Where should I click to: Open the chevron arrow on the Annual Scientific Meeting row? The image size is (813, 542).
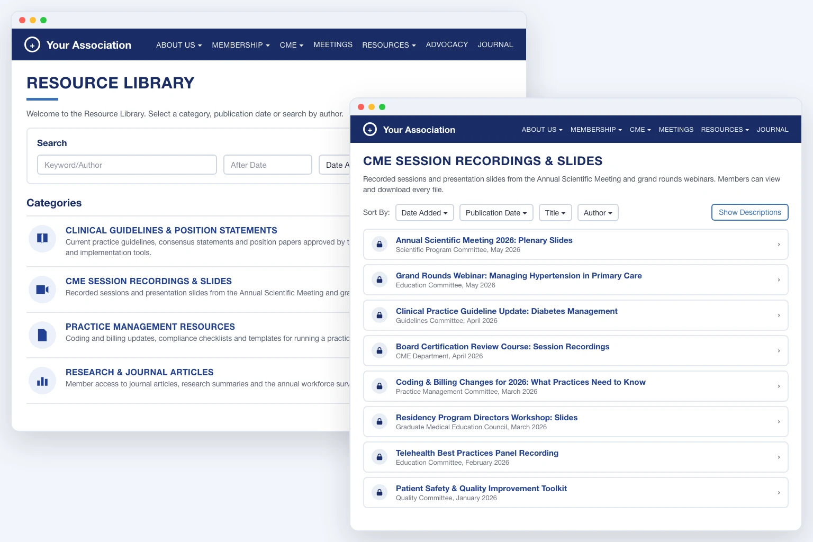pos(779,245)
